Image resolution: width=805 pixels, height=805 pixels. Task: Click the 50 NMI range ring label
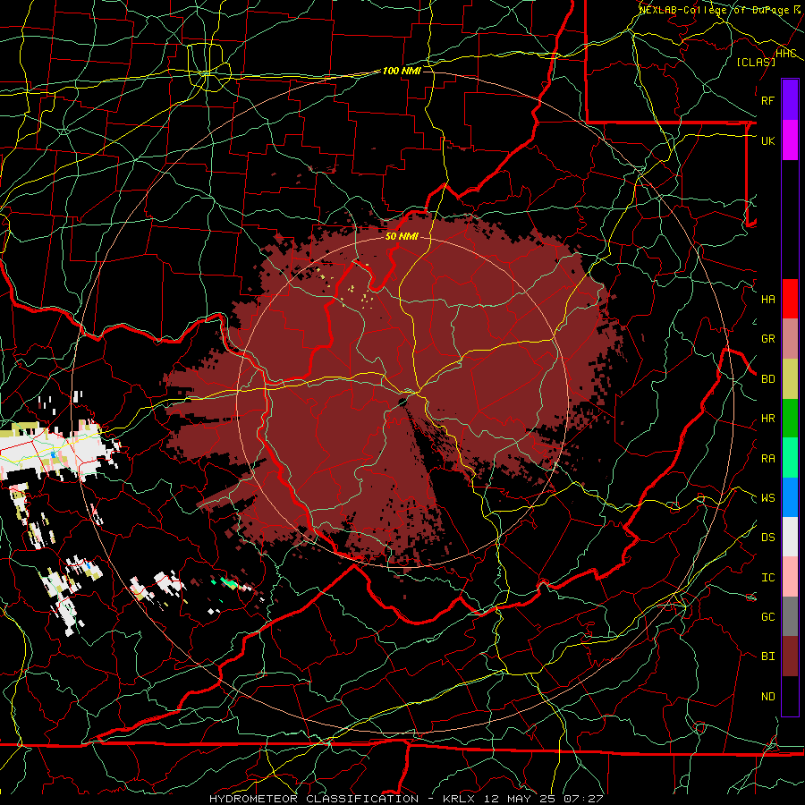pos(402,237)
